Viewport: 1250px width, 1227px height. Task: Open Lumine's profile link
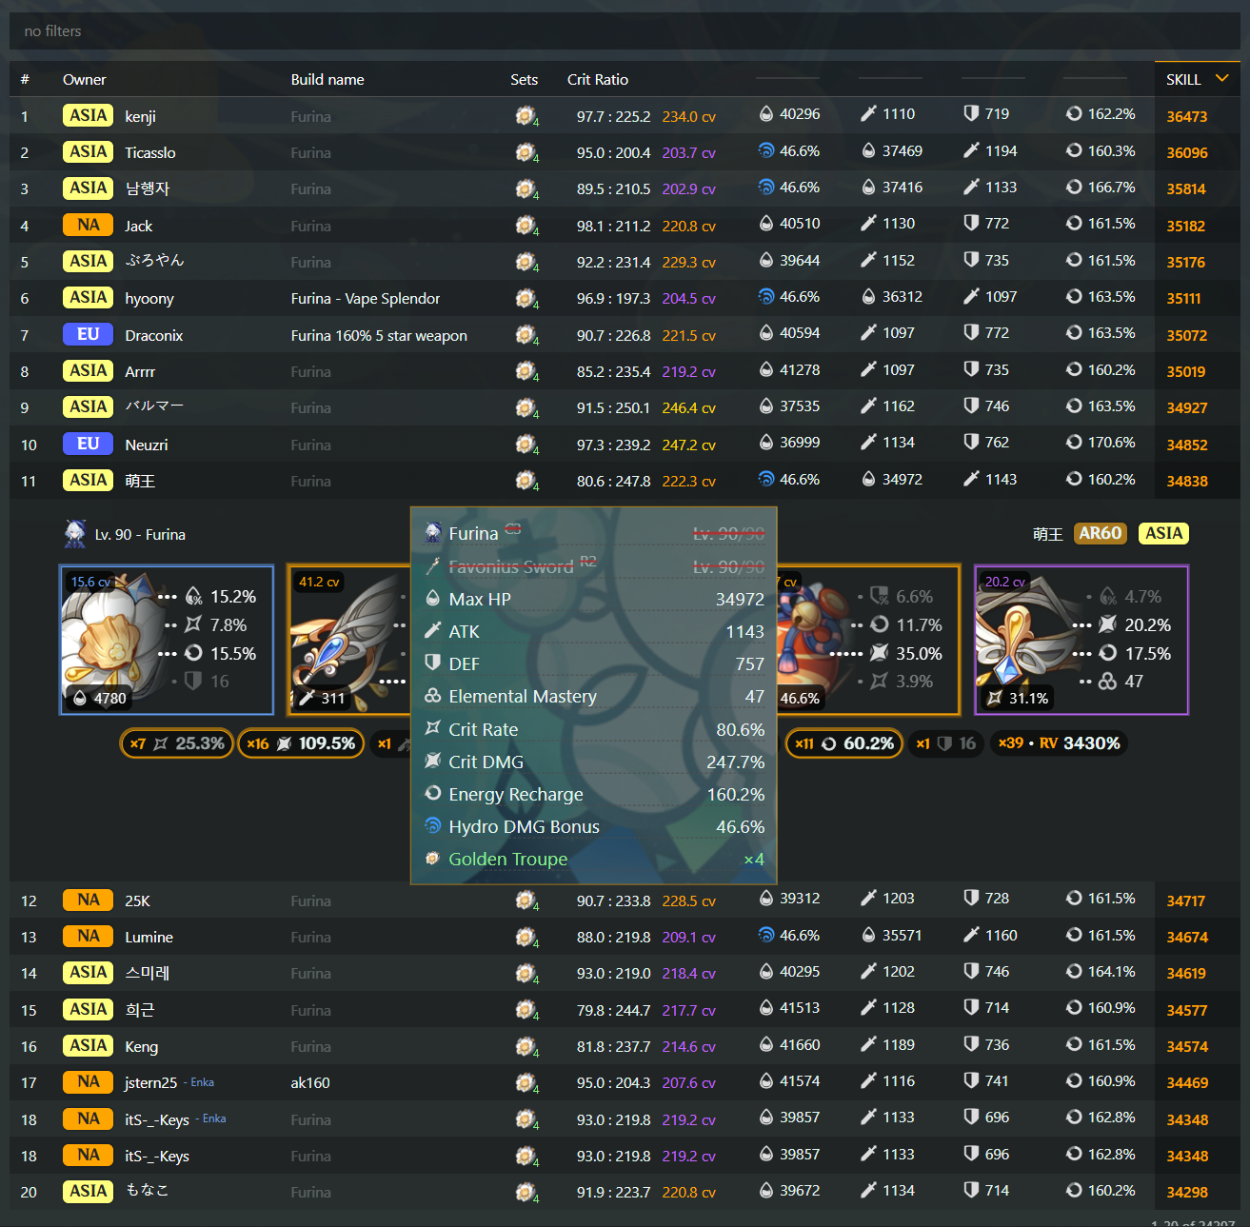pyautogui.click(x=149, y=938)
